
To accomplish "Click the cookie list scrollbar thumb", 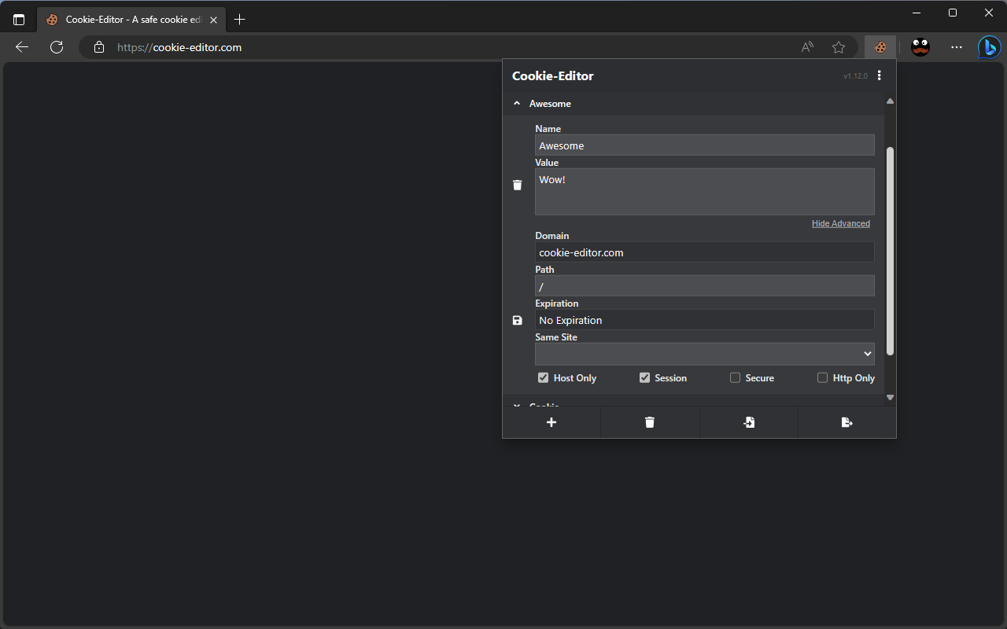I will click(x=890, y=251).
